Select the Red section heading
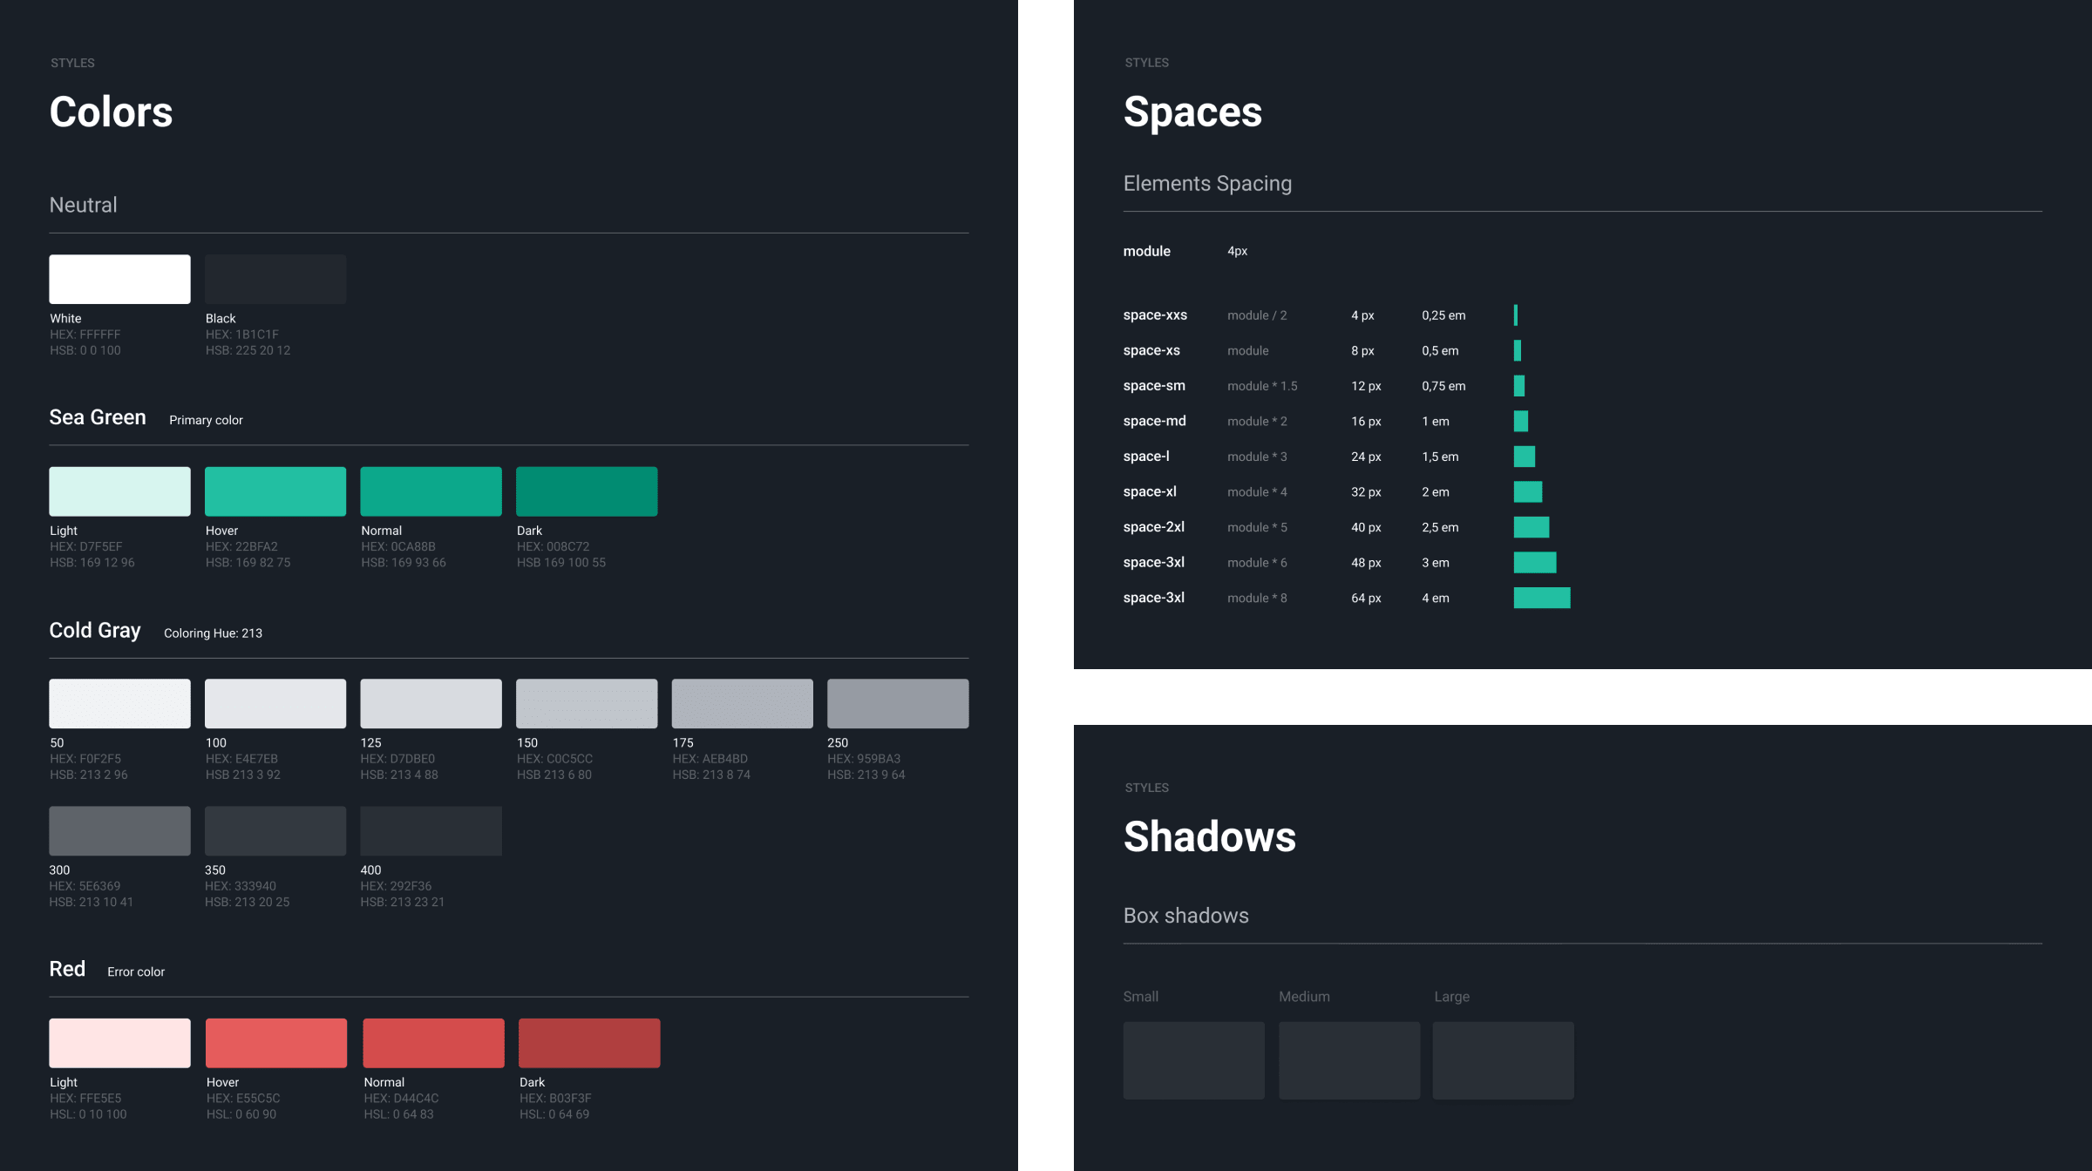 [67, 969]
